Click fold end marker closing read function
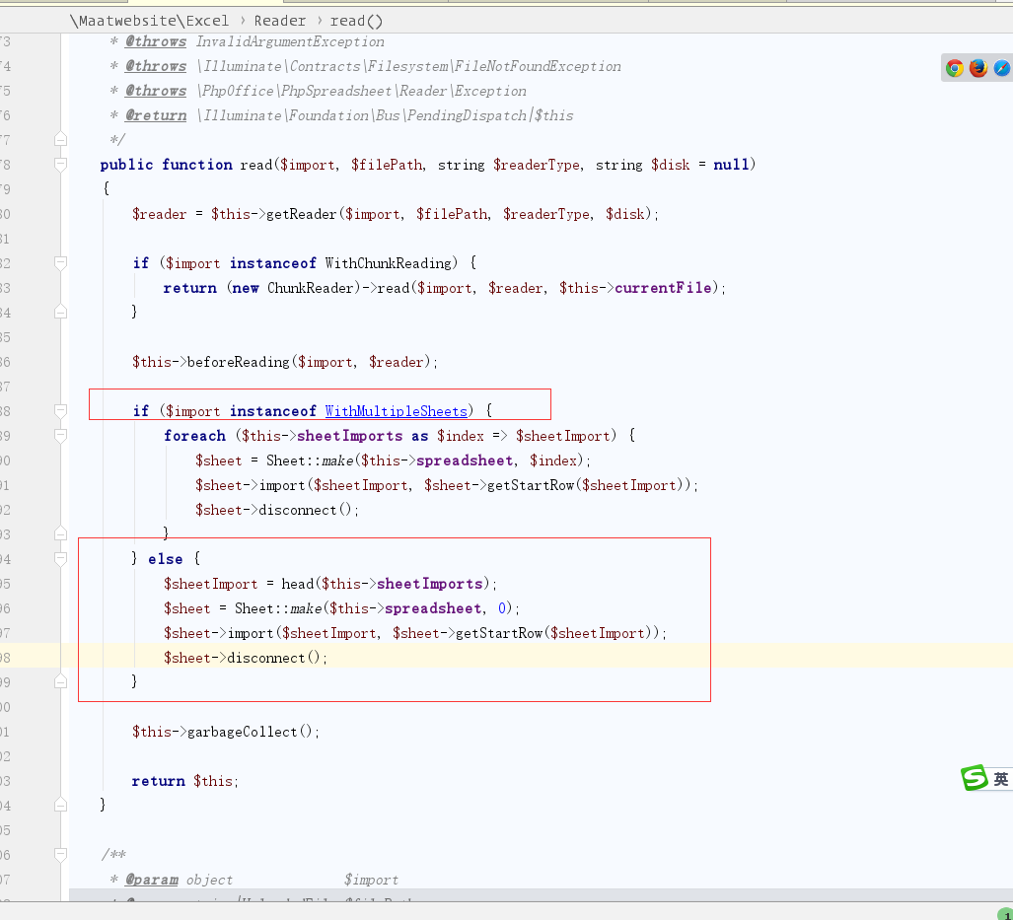This screenshot has width=1013, height=920. [x=61, y=805]
